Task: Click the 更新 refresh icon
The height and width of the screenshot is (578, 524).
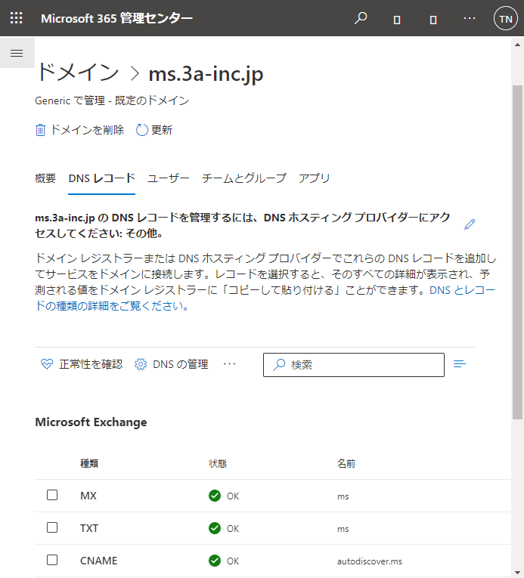Action: [142, 130]
